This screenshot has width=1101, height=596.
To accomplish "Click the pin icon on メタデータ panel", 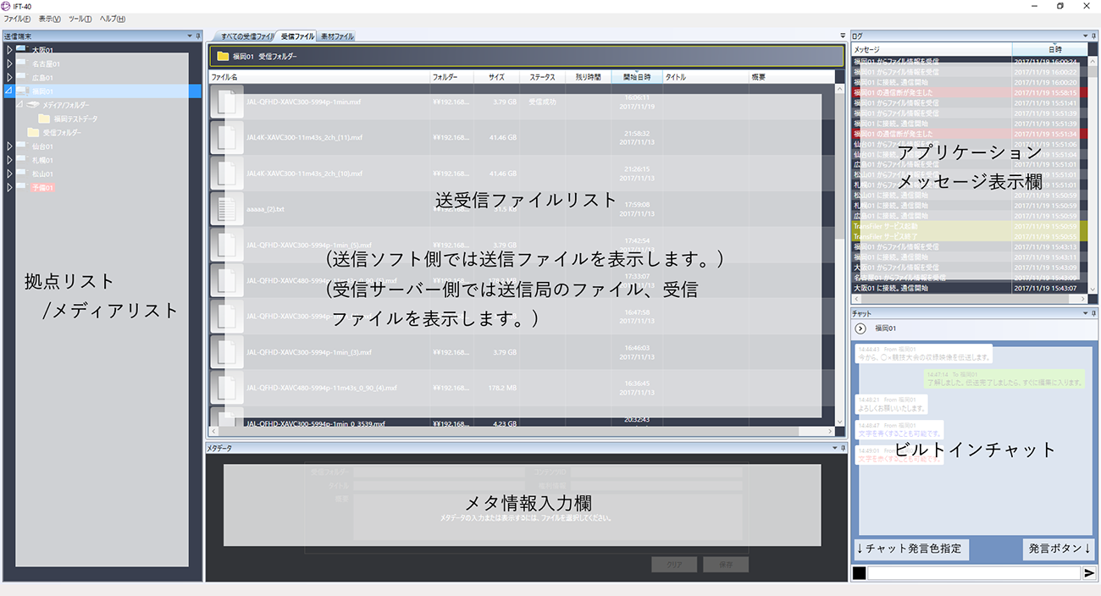I will click(x=843, y=448).
